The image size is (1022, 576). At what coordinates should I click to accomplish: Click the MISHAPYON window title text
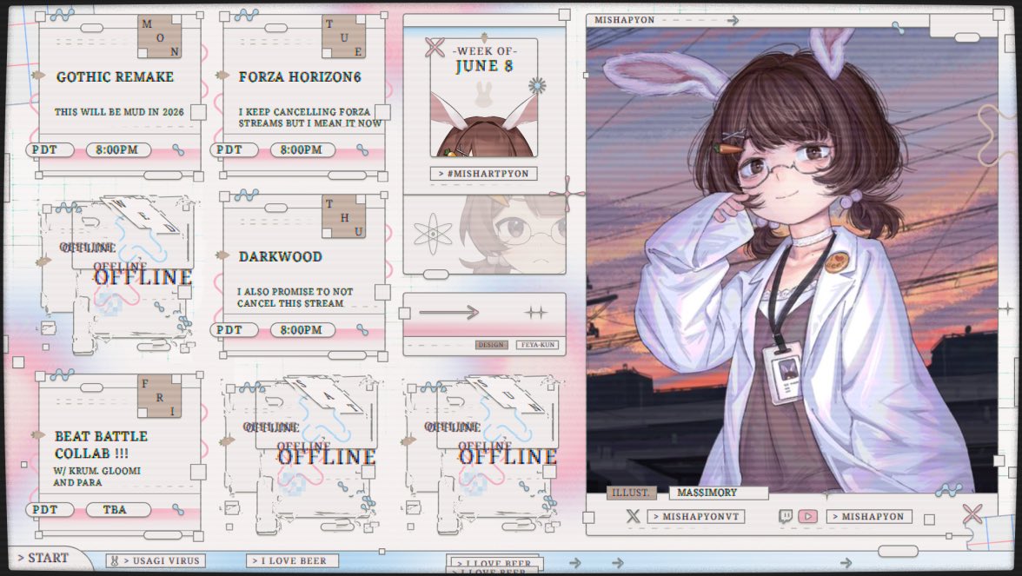click(x=624, y=20)
